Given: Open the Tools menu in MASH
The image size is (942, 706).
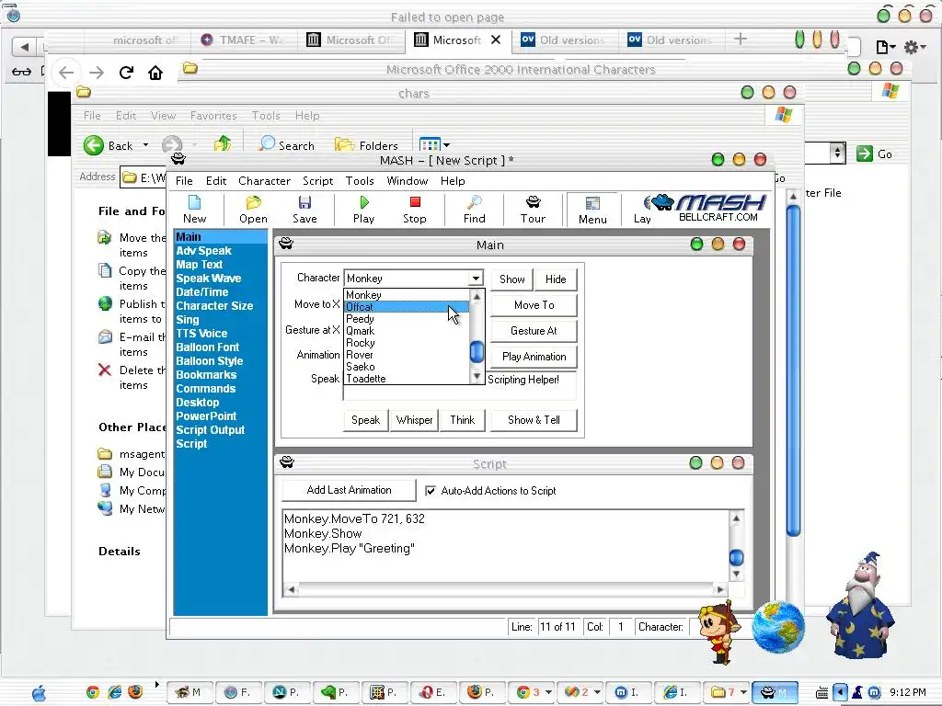Looking at the screenshot, I should click(360, 181).
